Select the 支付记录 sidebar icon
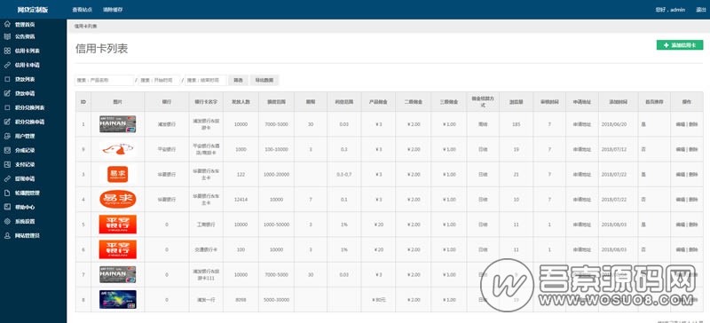Viewport: 710px width, 323px height. point(7,164)
